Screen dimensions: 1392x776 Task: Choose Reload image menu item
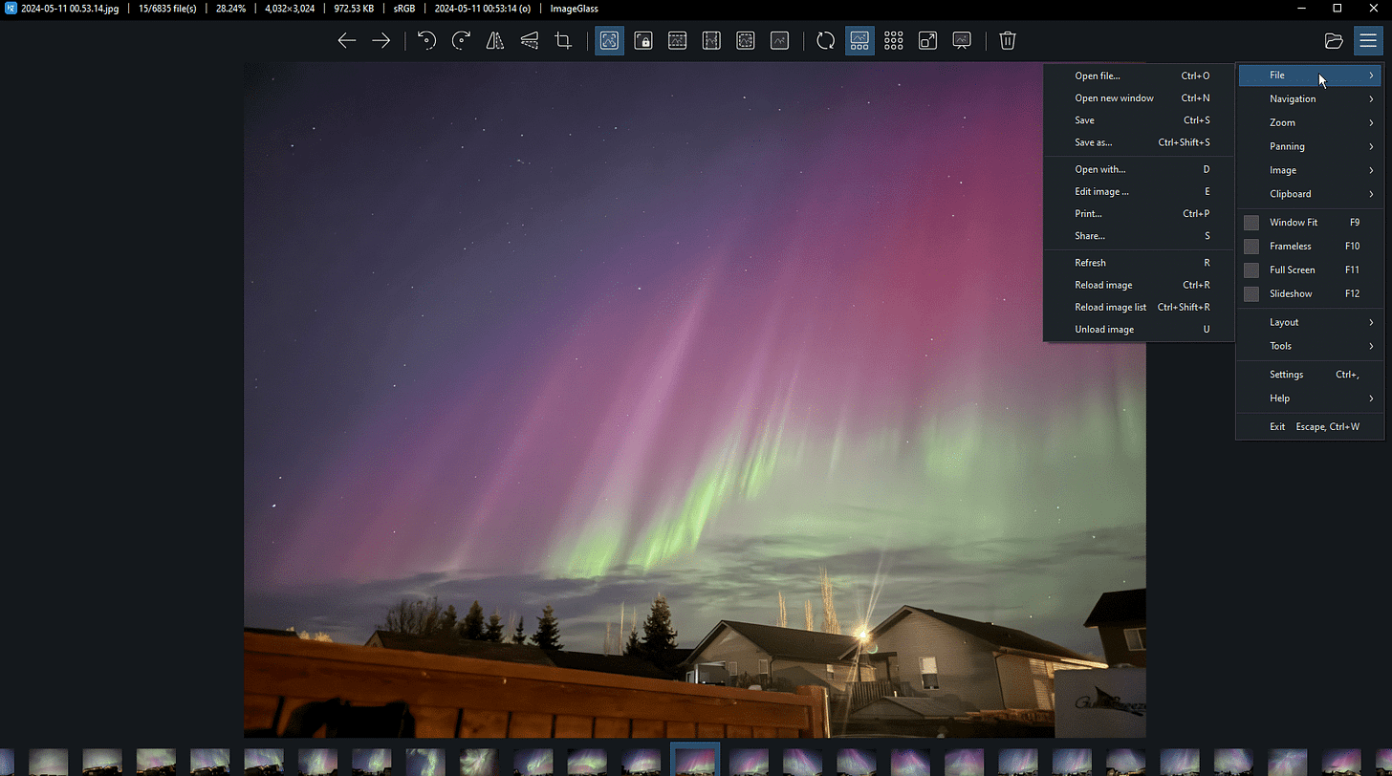pyautogui.click(x=1139, y=285)
